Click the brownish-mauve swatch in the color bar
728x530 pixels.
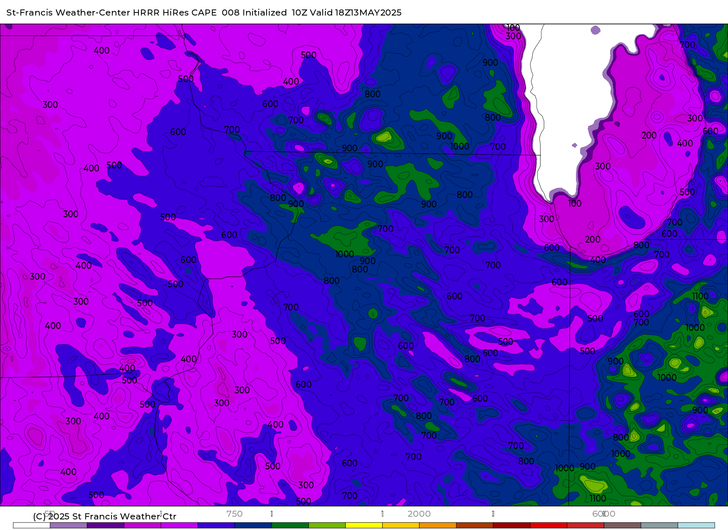point(623,525)
